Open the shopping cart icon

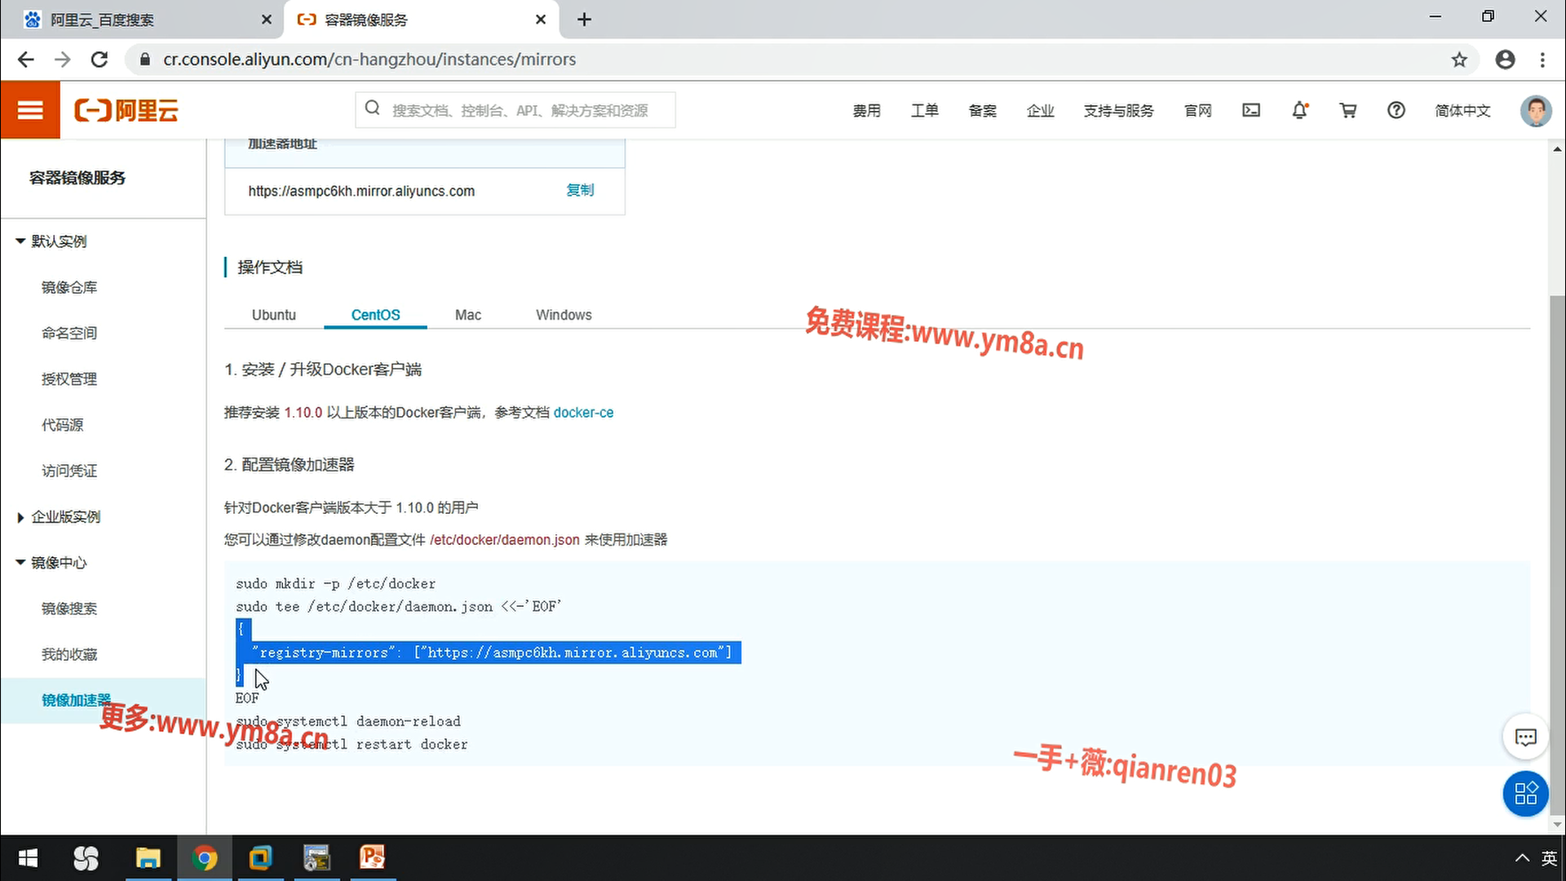[x=1348, y=110]
